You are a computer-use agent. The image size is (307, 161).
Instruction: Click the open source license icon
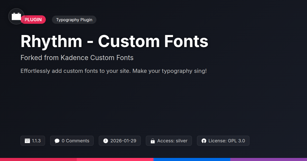point(204,141)
